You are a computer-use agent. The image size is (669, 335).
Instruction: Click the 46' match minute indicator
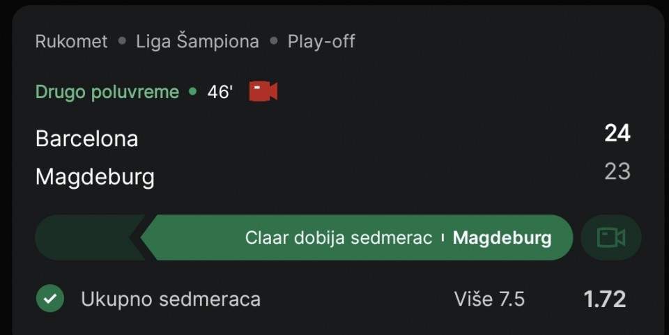(x=220, y=92)
